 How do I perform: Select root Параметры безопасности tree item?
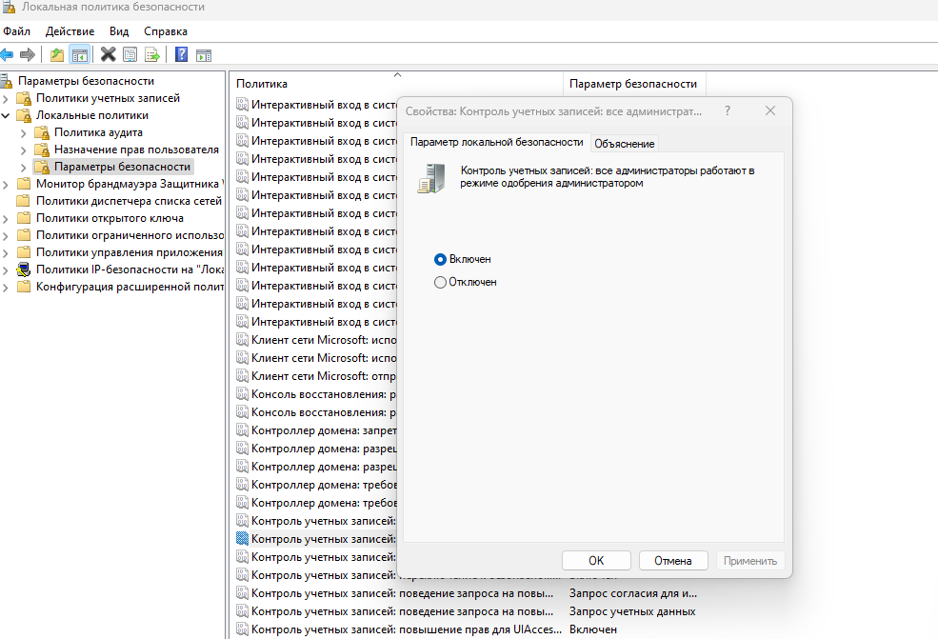point(86,81)
